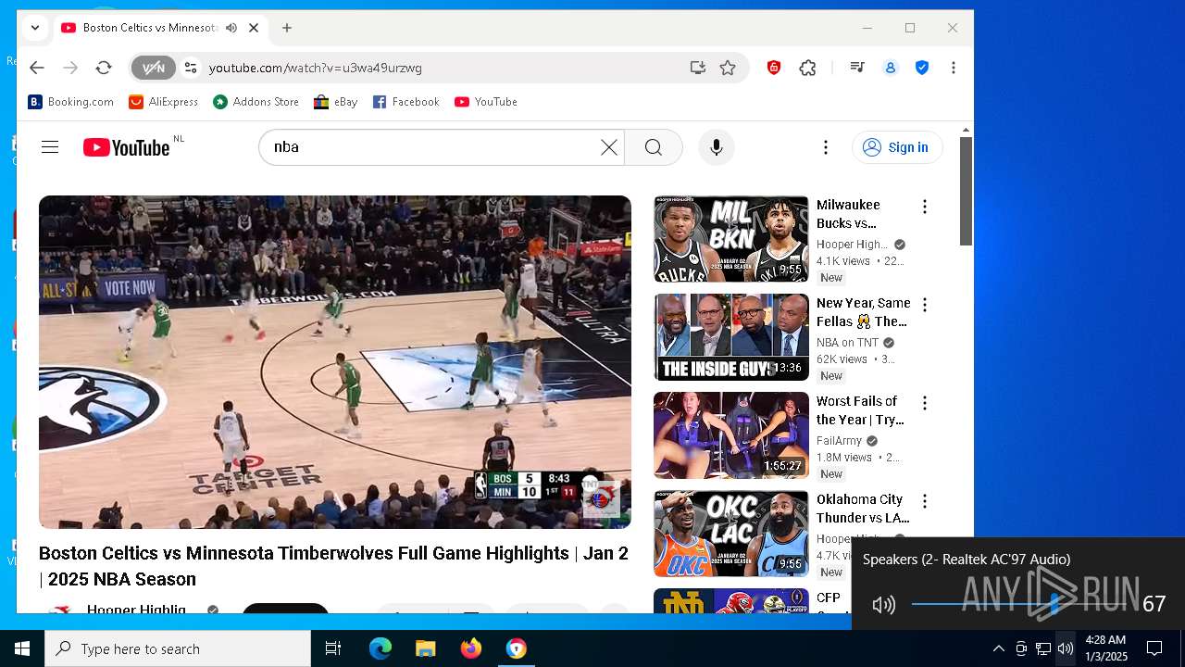The width and height of the screenshot is (1185, 667).
Task: Open YouTube bookmark
Action: pos(486,102)
